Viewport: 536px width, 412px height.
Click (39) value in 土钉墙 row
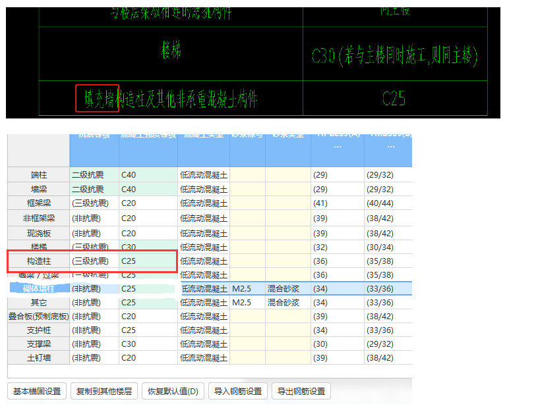point(338,358)
